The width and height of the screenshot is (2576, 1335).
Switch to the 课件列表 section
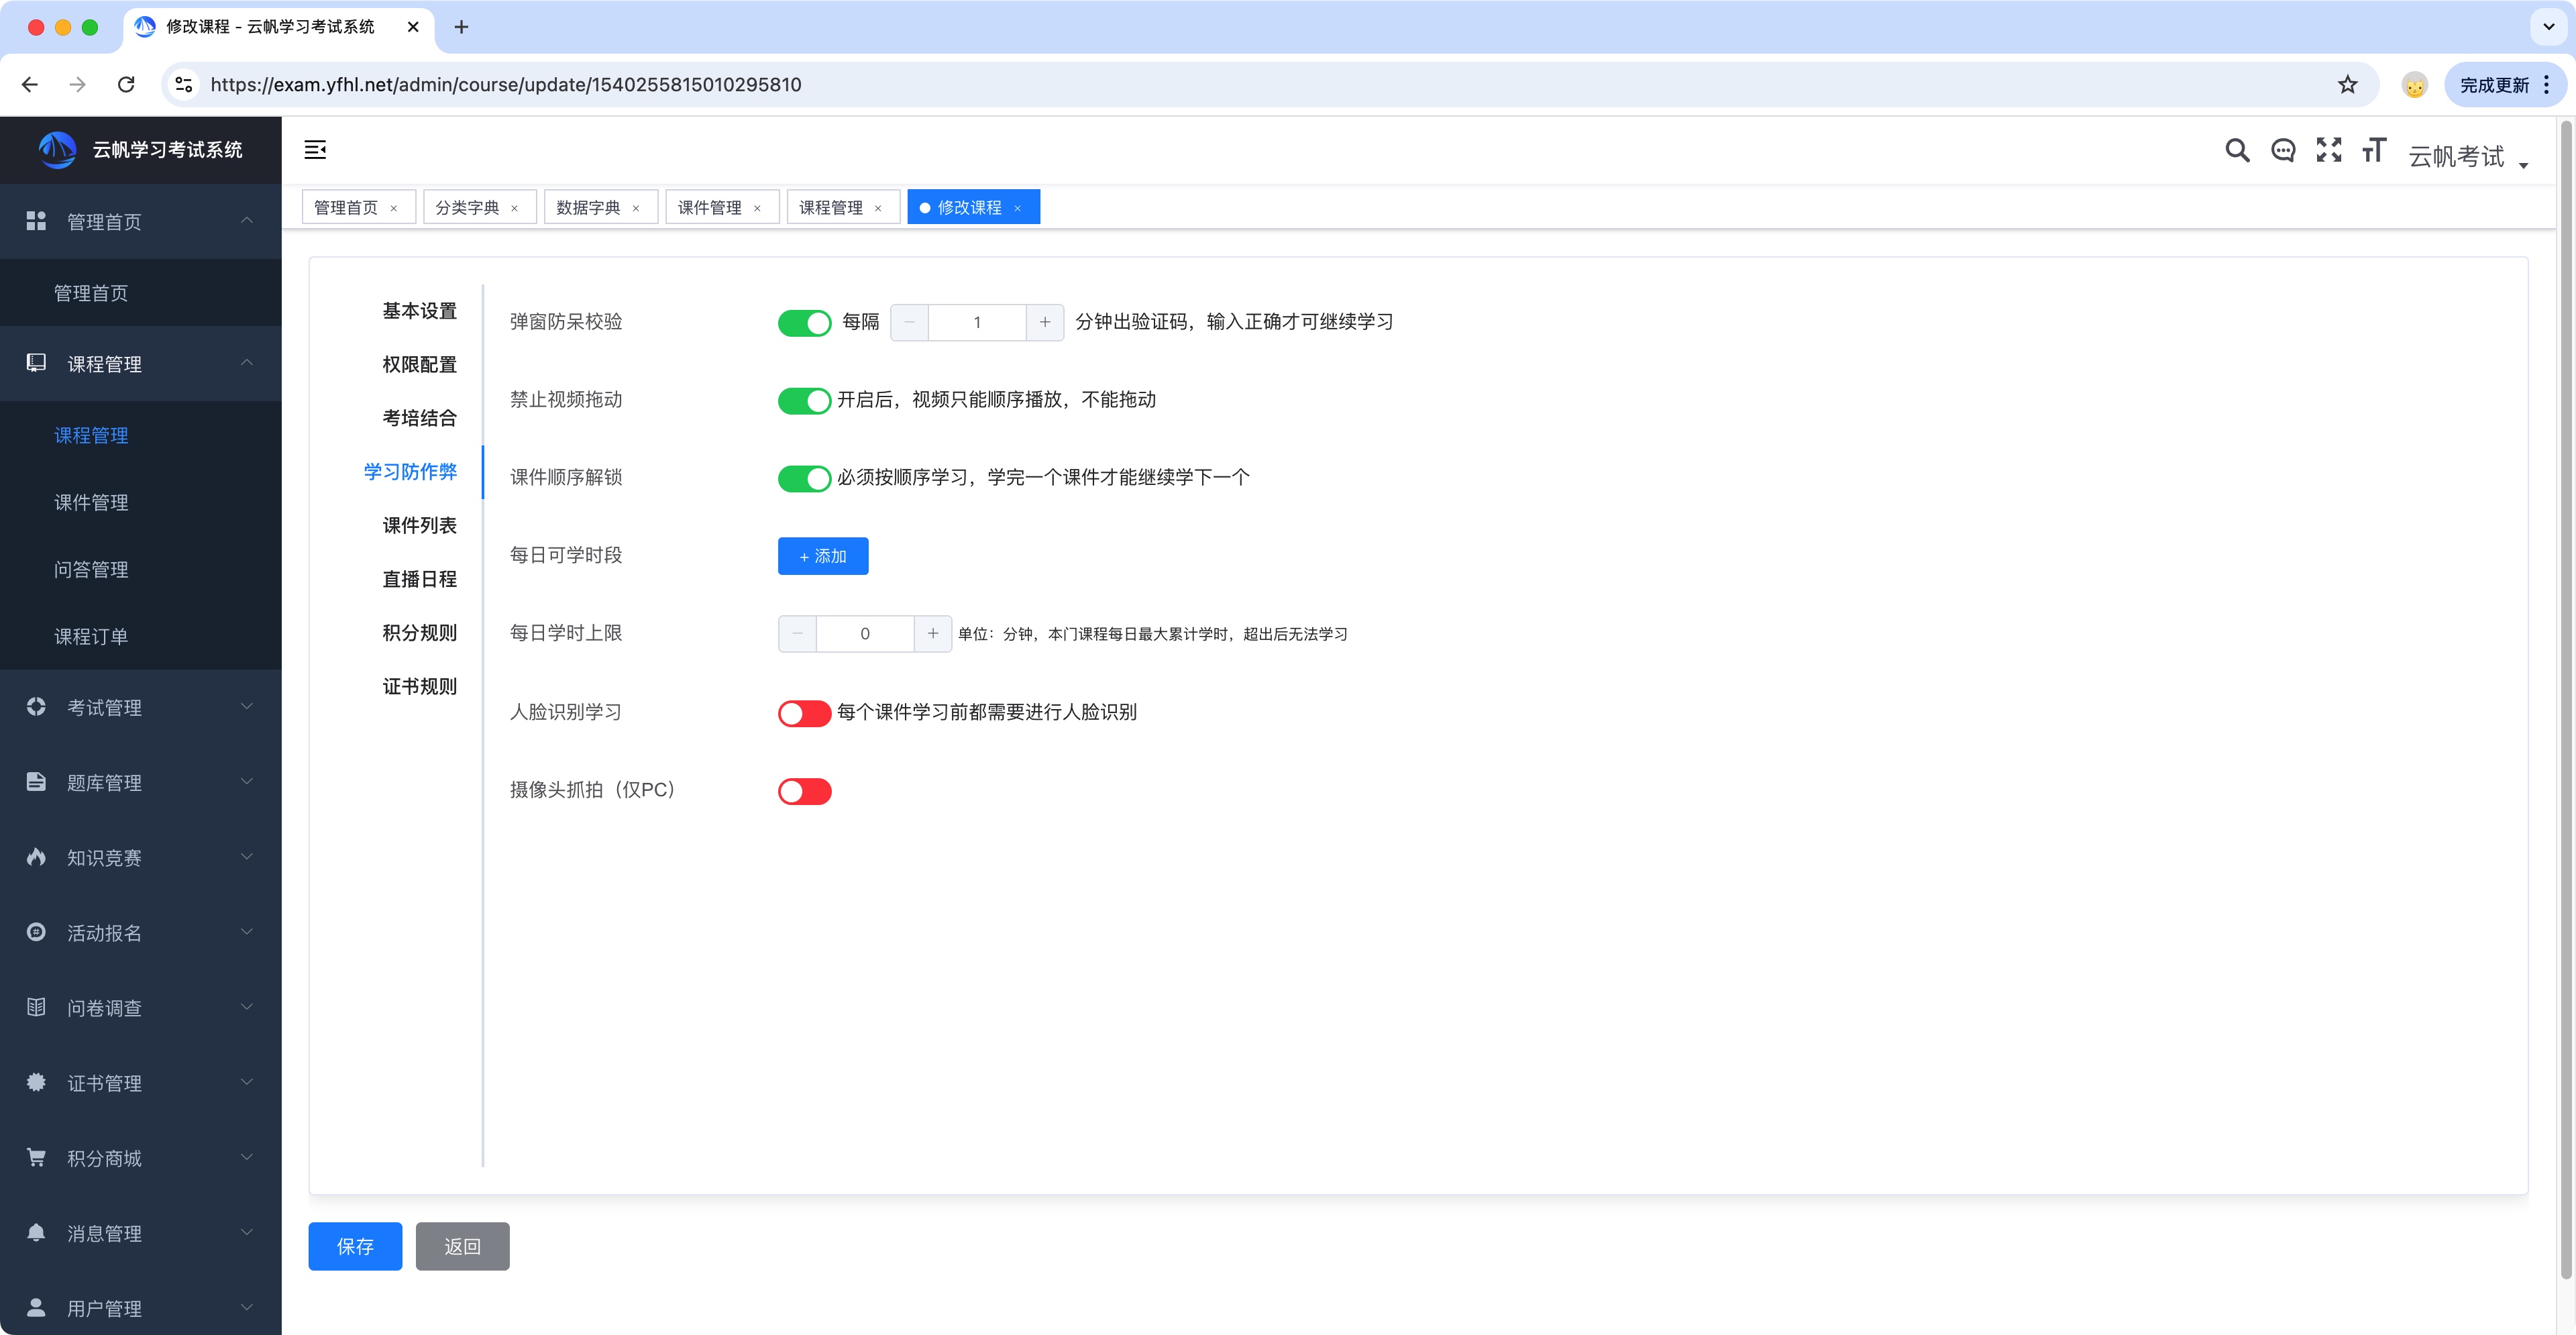pyautogui.click(x=419, y=526)
